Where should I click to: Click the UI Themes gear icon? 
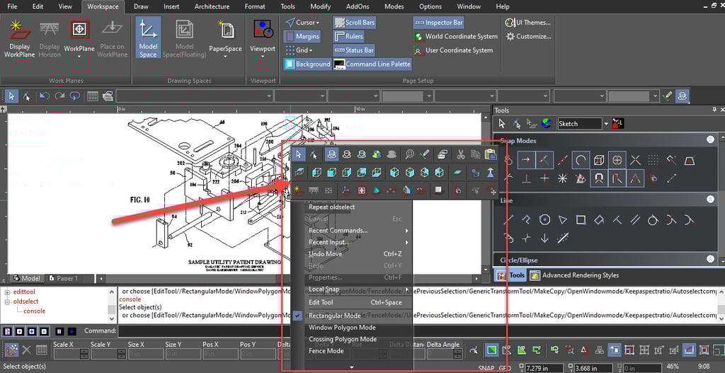[x=510, y=22]
